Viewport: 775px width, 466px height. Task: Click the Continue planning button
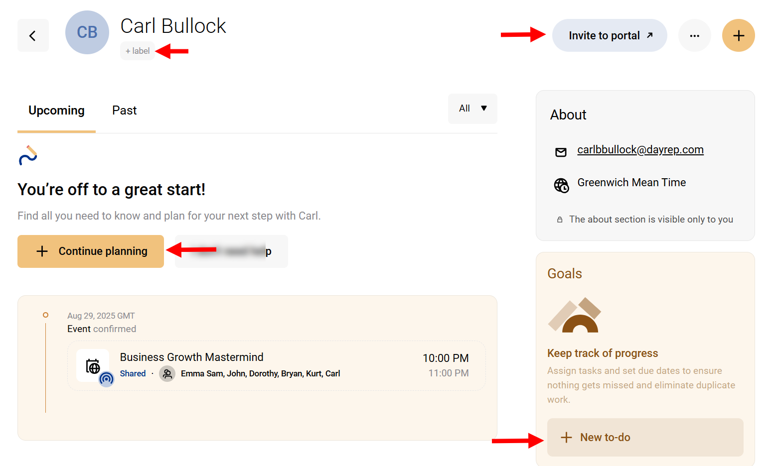(91, 251)
